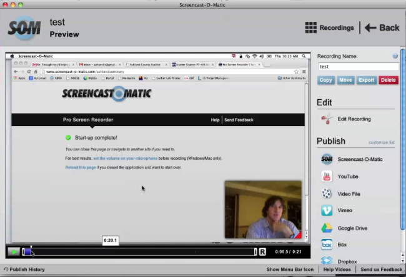Click the Box label in Publish list
Screen dimensions: 406x277
pyautogui.click(x=342, y=245)
